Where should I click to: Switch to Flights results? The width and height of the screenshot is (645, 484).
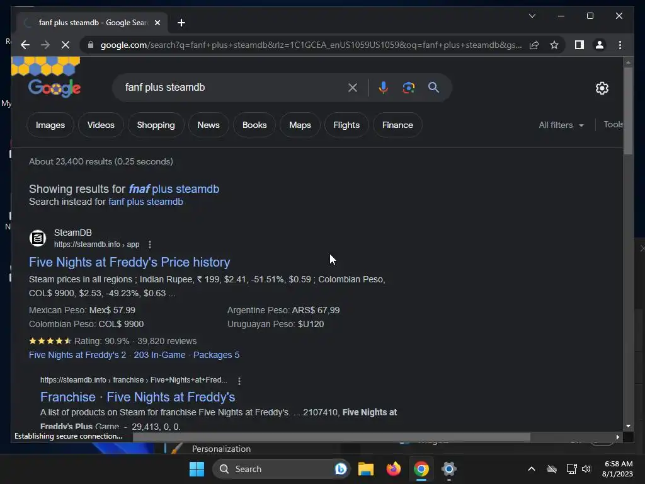coord(346,125)
